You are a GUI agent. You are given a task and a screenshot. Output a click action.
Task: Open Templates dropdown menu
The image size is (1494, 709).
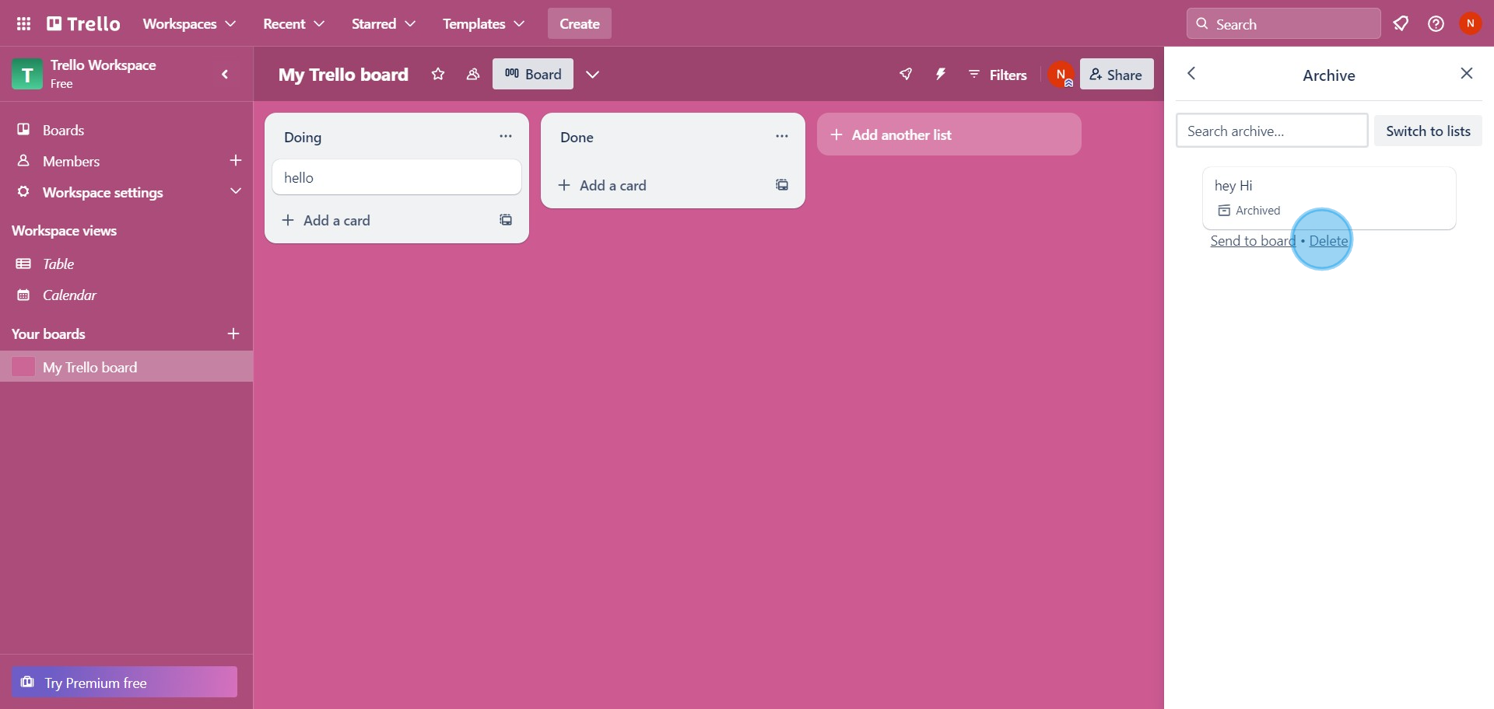(x=483, y=23)
